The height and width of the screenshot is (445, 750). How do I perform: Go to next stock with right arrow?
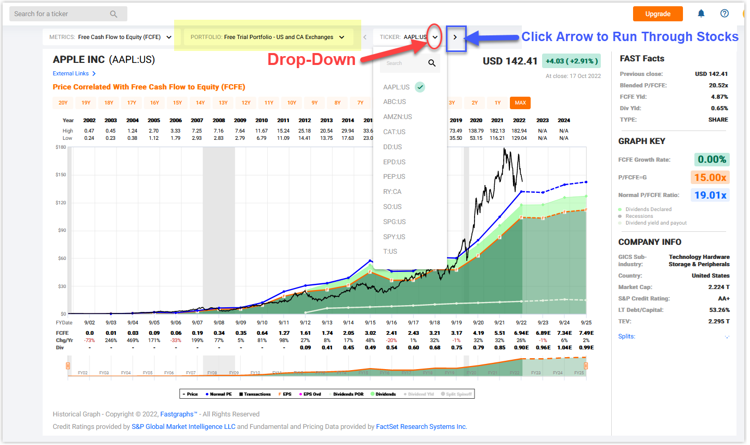455,37
